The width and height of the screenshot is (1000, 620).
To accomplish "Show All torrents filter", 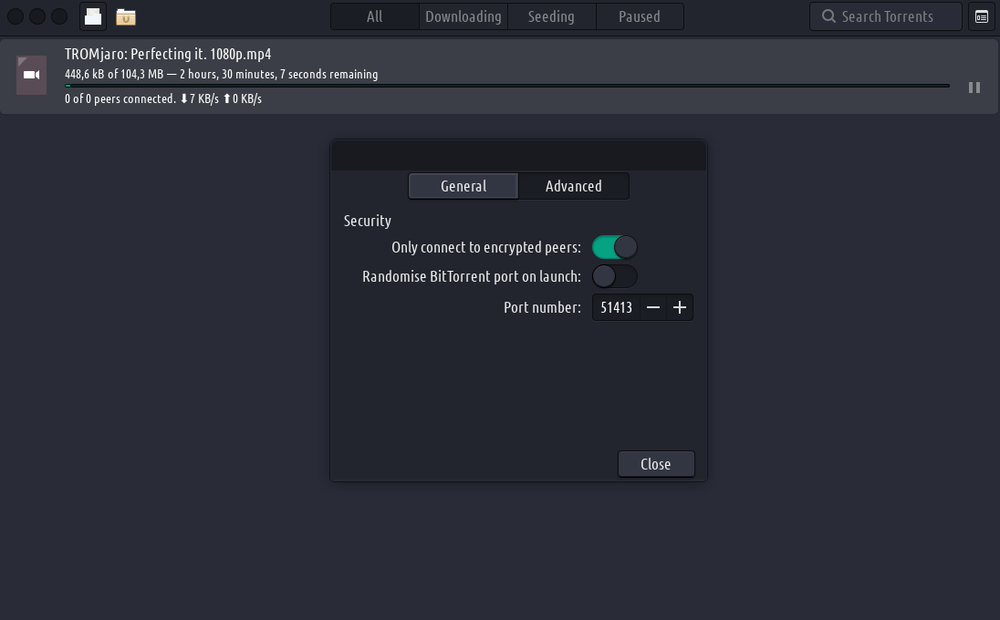I will [x=374, y=16].
